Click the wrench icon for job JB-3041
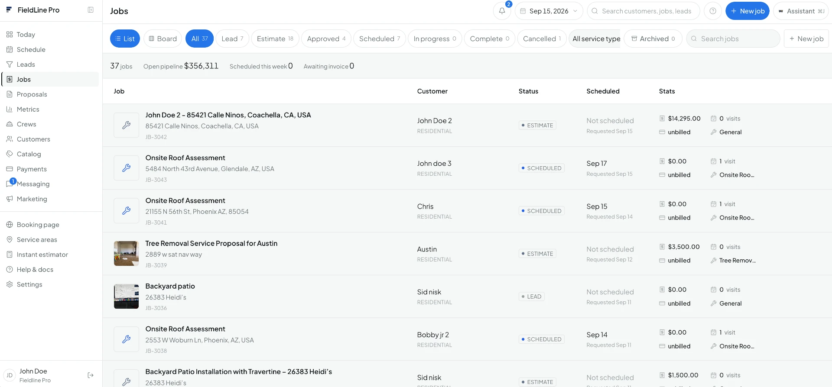The image size is (832, 387). [126, 211]
